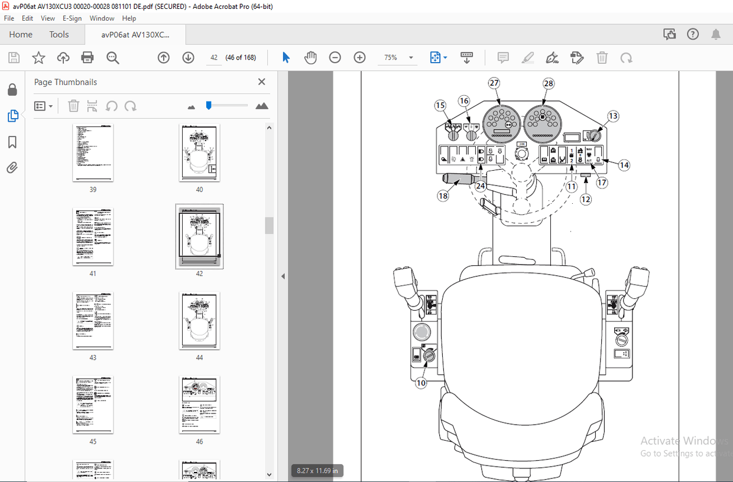Adjust the thumbnail size slider
Screen dimensions: 733x482
(x=209, y=106)
